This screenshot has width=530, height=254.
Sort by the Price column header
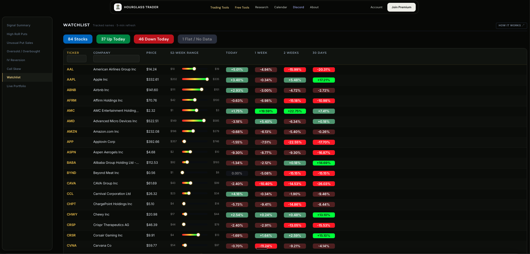151,53
